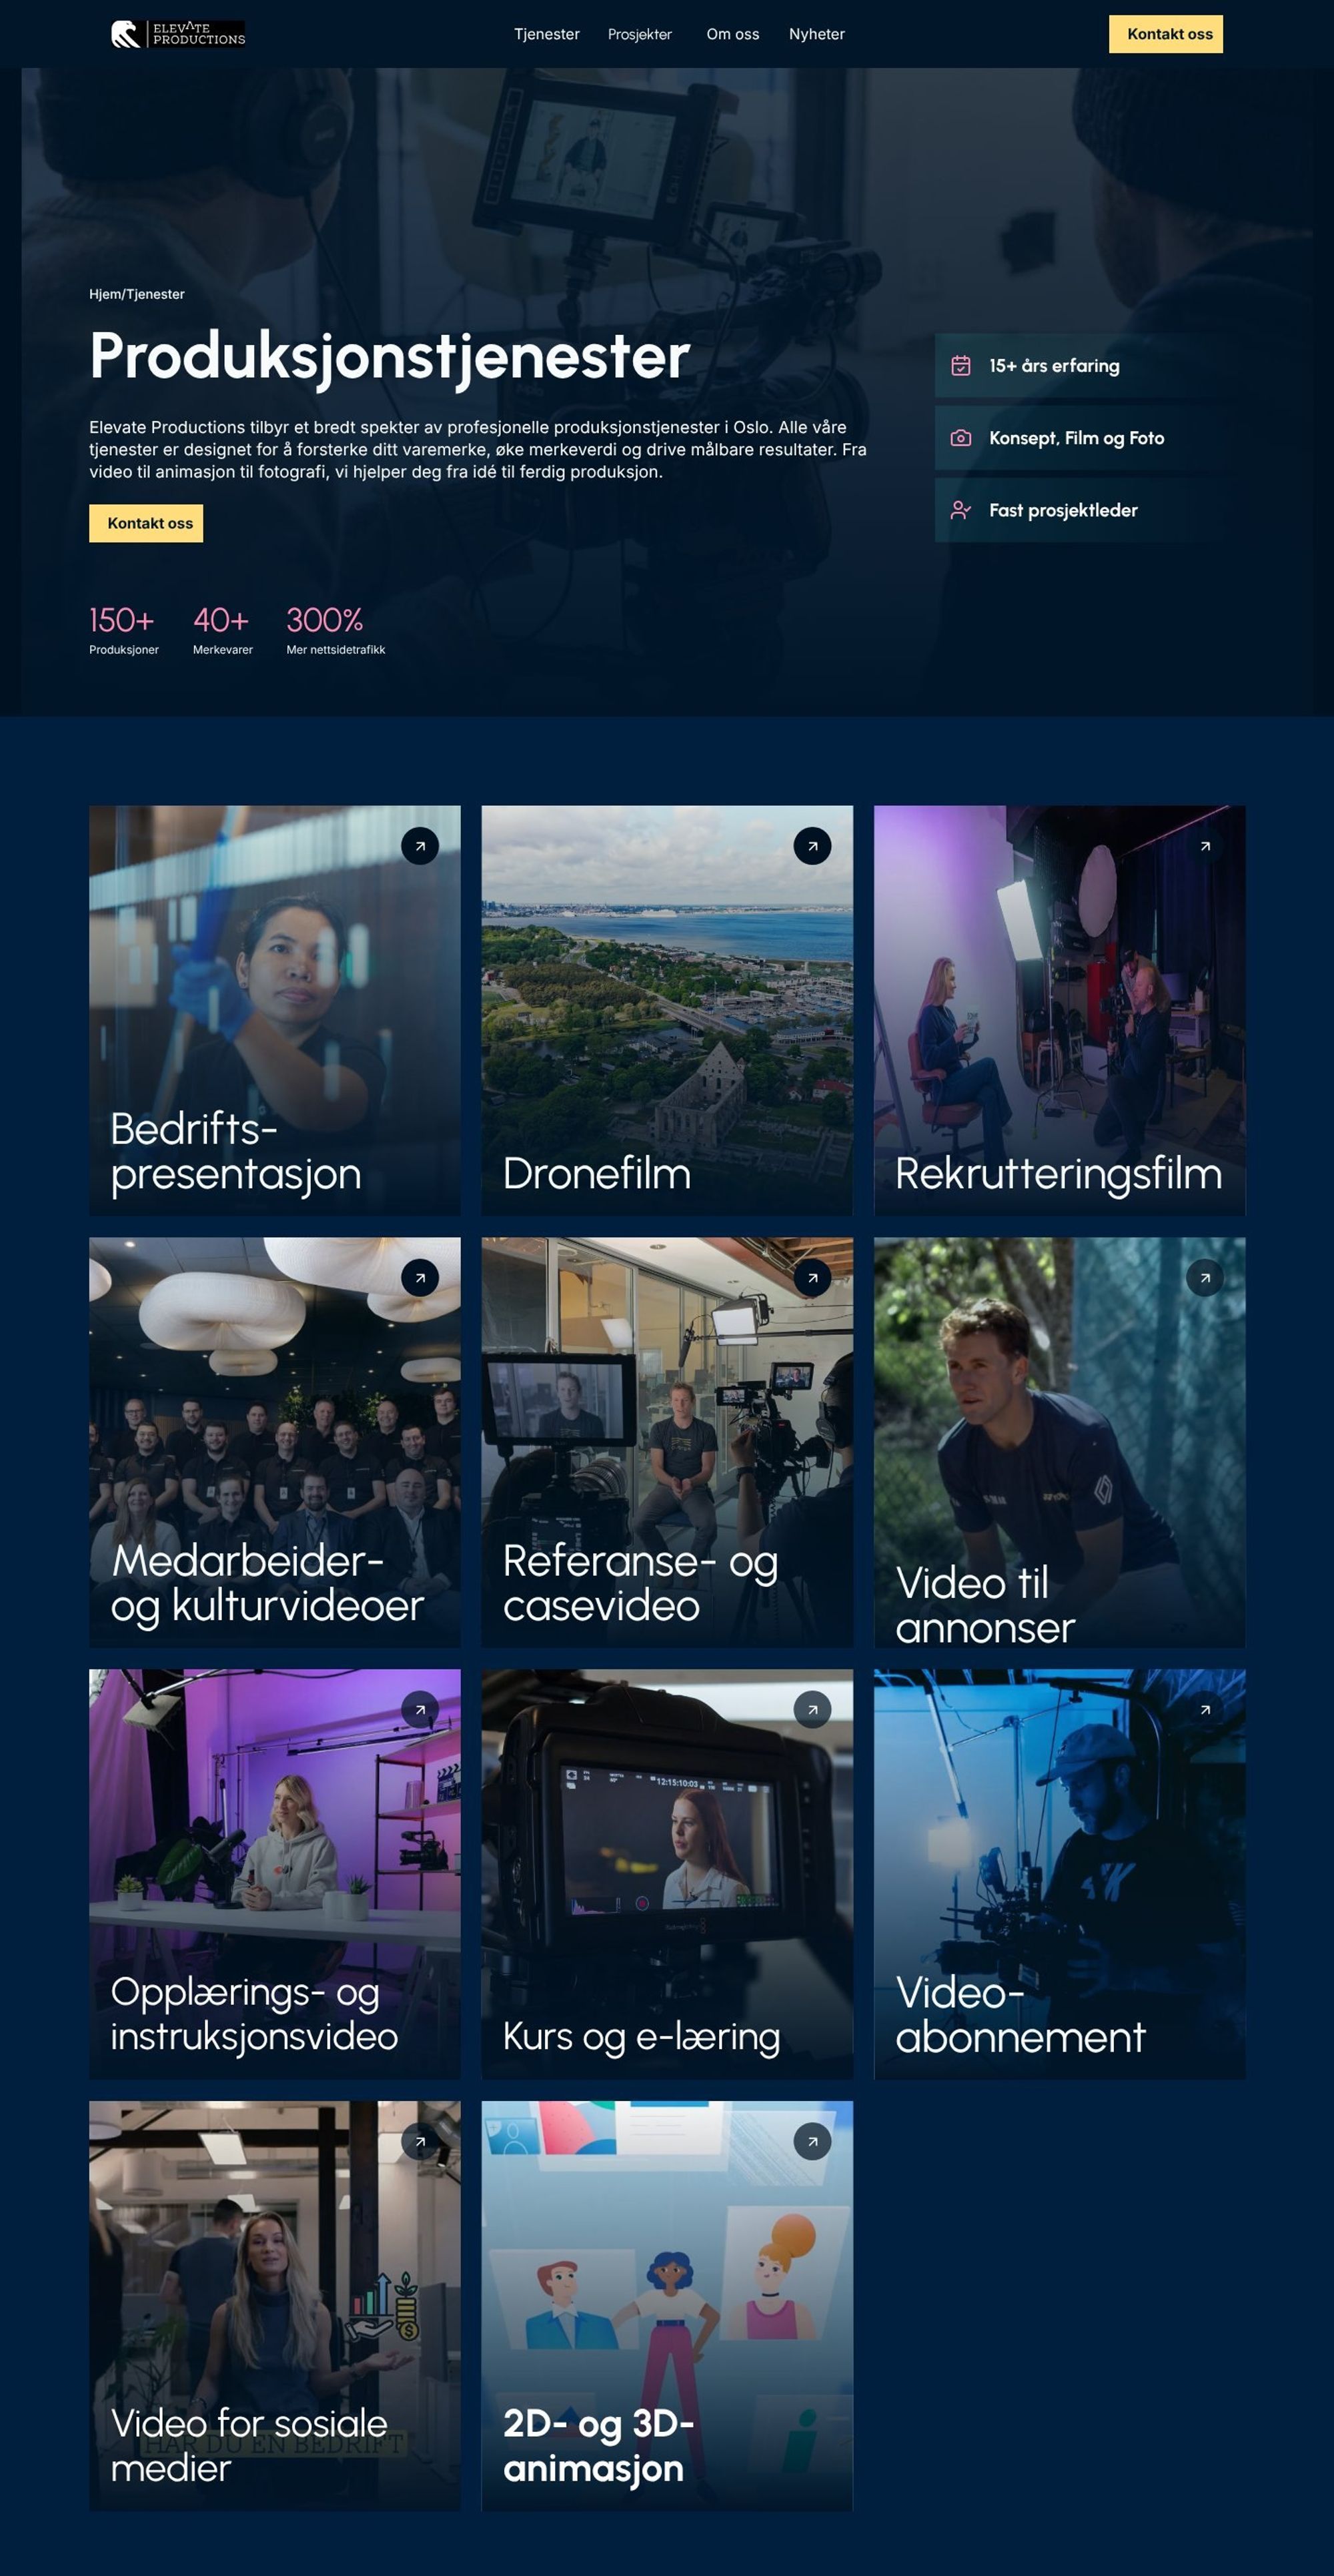Open the 2D- og 3D-animasjon title
The image size is (1334, 2576).
[599, 2445]
